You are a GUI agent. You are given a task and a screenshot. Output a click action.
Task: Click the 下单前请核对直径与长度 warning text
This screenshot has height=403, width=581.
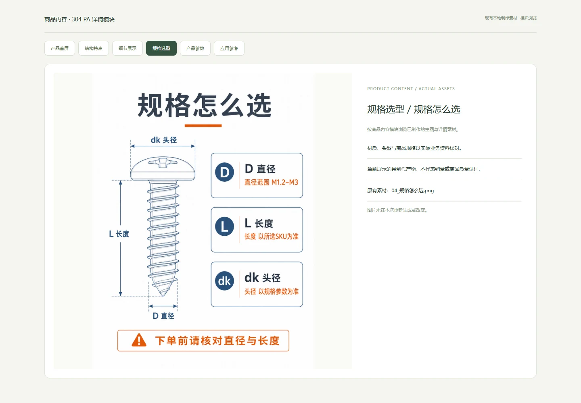[x=217, y=341]
